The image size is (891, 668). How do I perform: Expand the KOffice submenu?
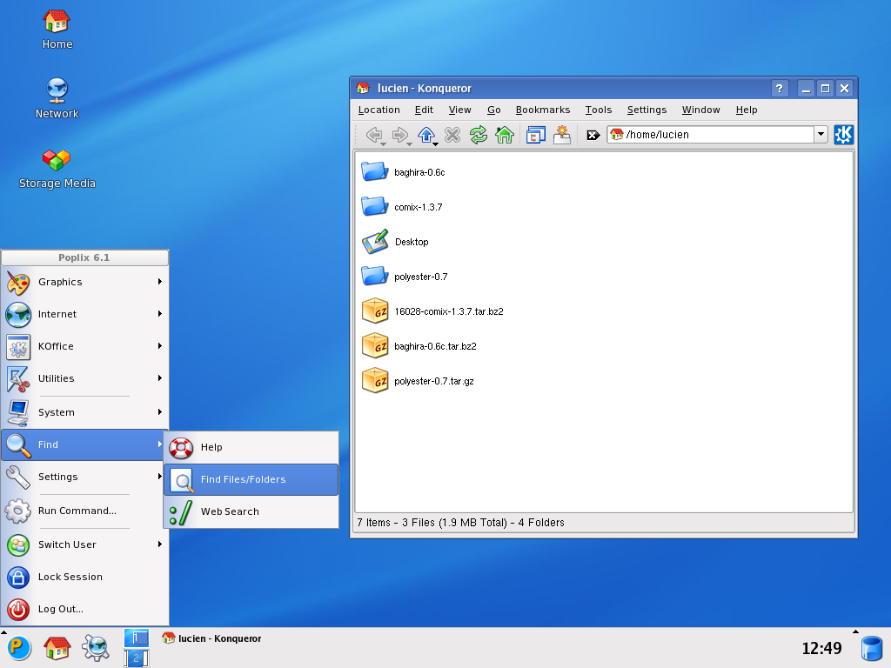coord(84,346)
